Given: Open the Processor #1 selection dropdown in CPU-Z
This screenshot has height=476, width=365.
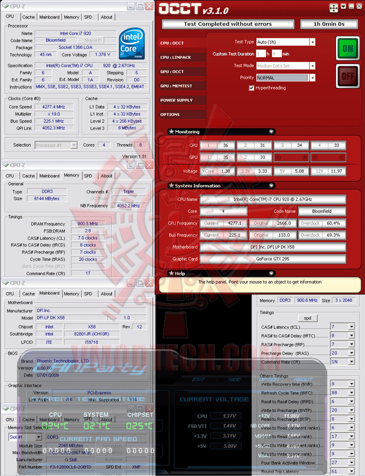Looking at the screenshot, I should [74, 145].
